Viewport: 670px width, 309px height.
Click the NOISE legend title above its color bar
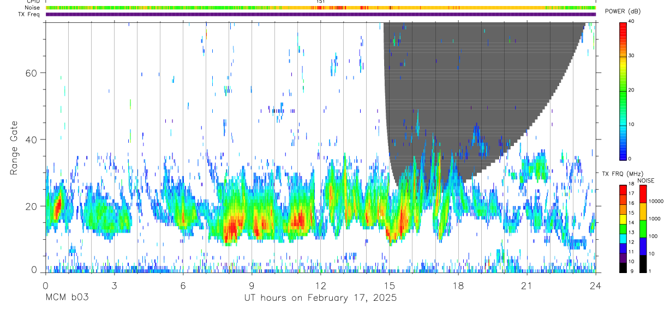(645, 180)
